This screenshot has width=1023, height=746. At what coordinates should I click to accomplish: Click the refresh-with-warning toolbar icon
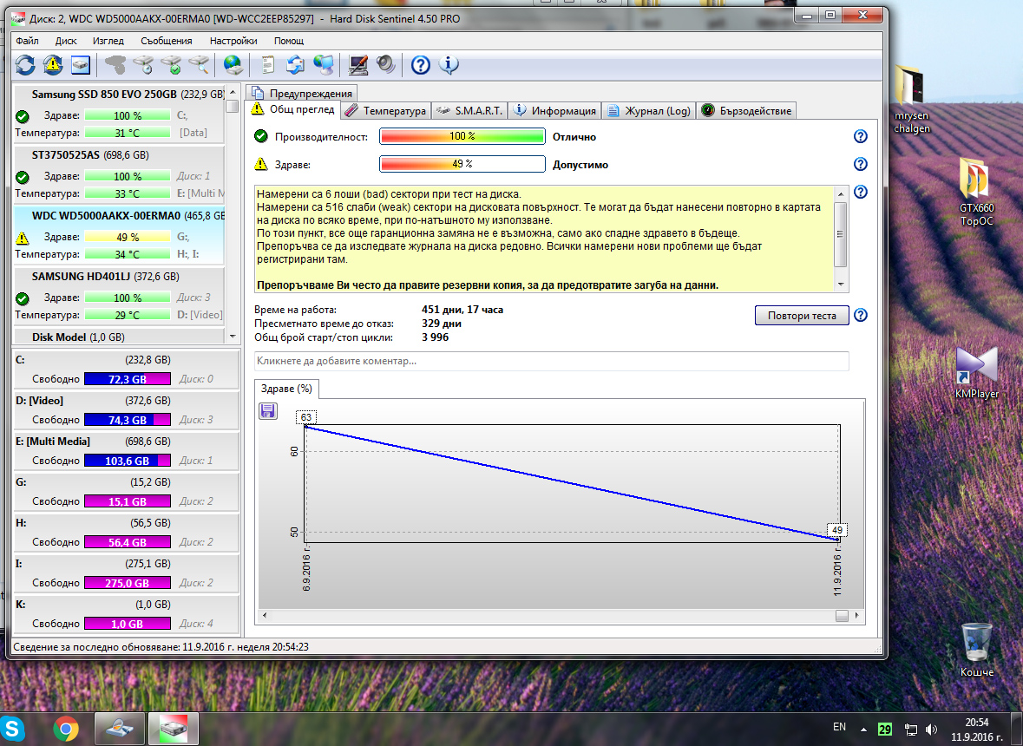click(x=53, y=64)
